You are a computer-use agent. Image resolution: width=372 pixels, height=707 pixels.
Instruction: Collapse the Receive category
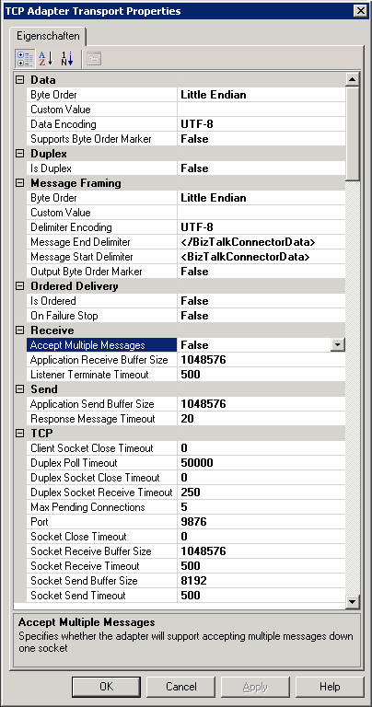coord(20,330)
